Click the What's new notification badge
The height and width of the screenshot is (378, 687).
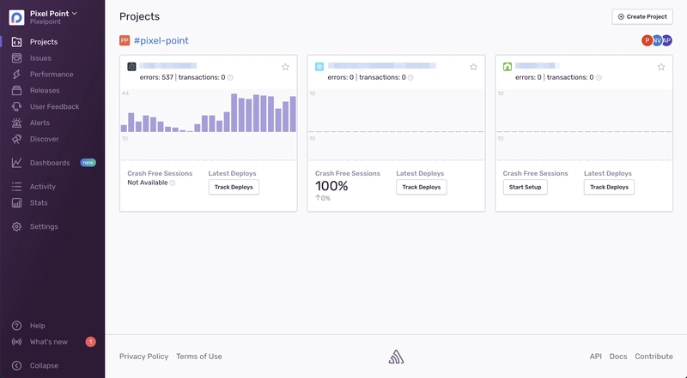click(x=91, y=342)
